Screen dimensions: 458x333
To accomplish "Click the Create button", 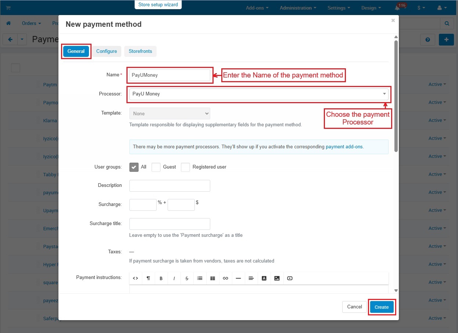I will [382, 307].
